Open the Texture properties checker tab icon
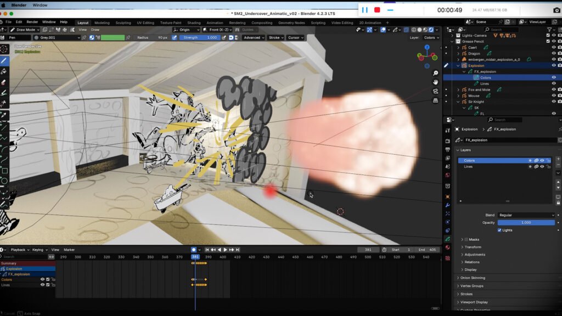The width and height of the screenshot is (562, 316). (x=448, y=258)
